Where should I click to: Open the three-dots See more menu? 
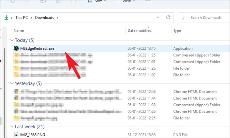click(148, 1)
